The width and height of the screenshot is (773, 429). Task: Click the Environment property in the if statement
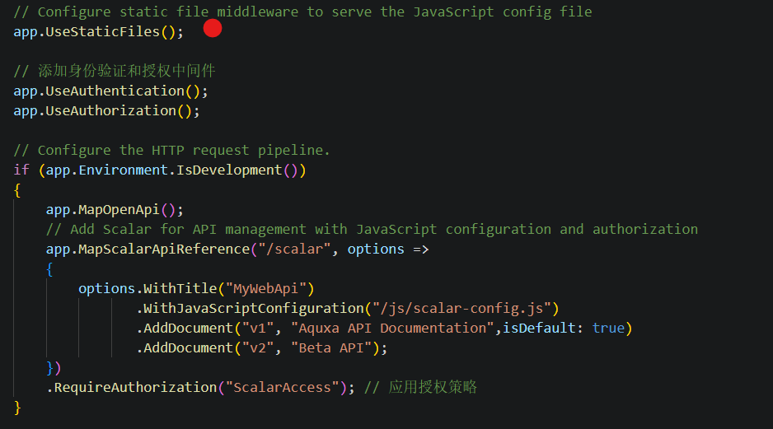(124, 170)
